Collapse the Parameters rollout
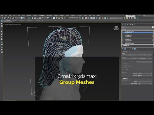 [125, 52]
